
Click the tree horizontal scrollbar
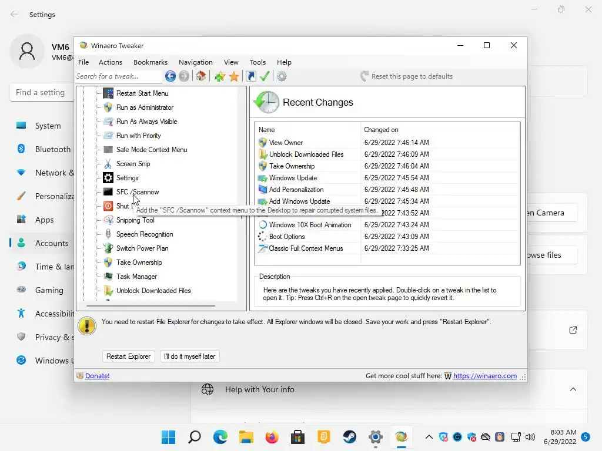150,306
